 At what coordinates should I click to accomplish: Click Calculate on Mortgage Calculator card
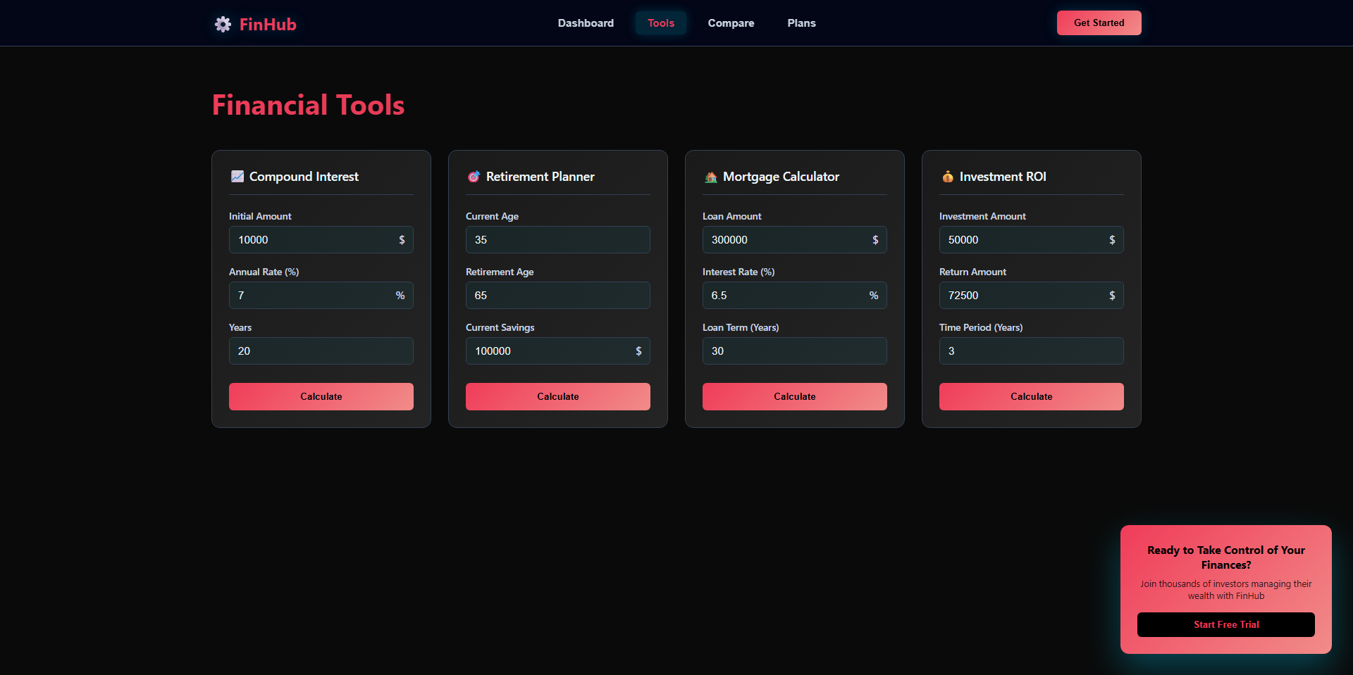[794, 396]
